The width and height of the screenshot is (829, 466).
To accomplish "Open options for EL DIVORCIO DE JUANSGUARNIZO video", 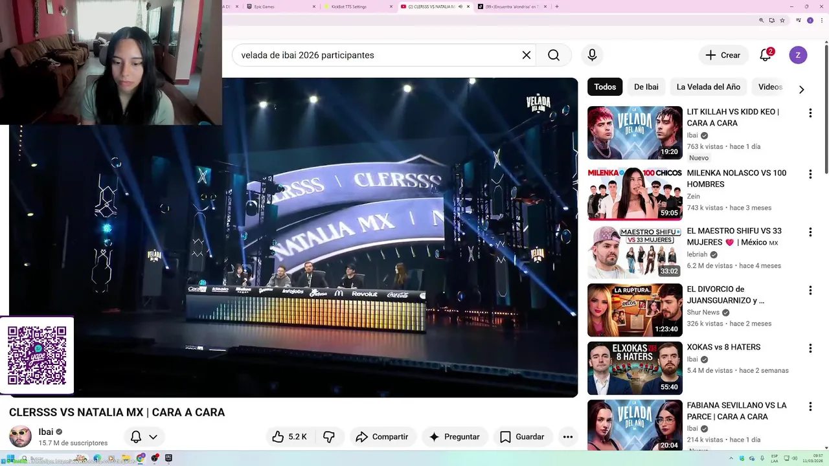I will click(810, 291).
